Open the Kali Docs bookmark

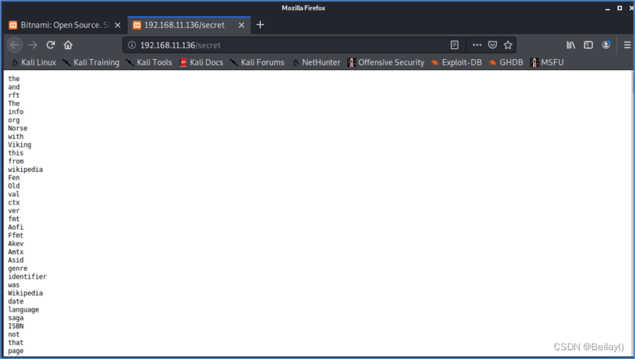point(201,62)
